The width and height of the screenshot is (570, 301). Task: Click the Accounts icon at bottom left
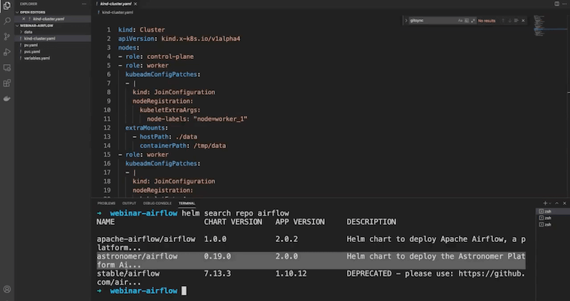[x=7, y=289]
